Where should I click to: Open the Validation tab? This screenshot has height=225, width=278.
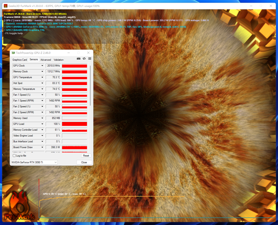pyautogui.click(x=59, y=60)
